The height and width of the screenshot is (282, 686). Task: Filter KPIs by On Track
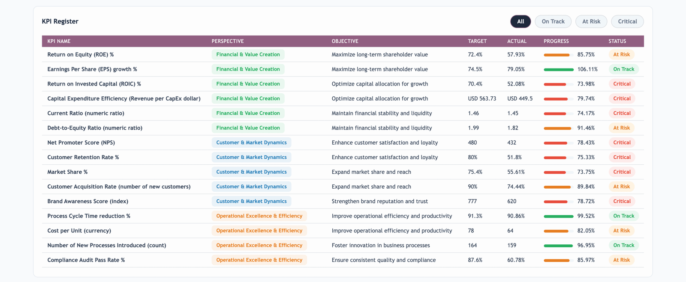[x=553, y=21]
